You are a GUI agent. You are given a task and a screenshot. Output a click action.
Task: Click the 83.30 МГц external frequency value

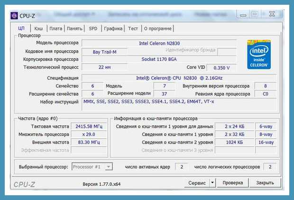tap(89, 142)
